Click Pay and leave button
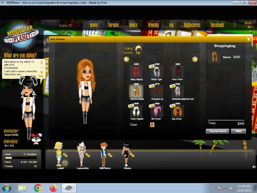The image size is (257, 193). (218, 131)
